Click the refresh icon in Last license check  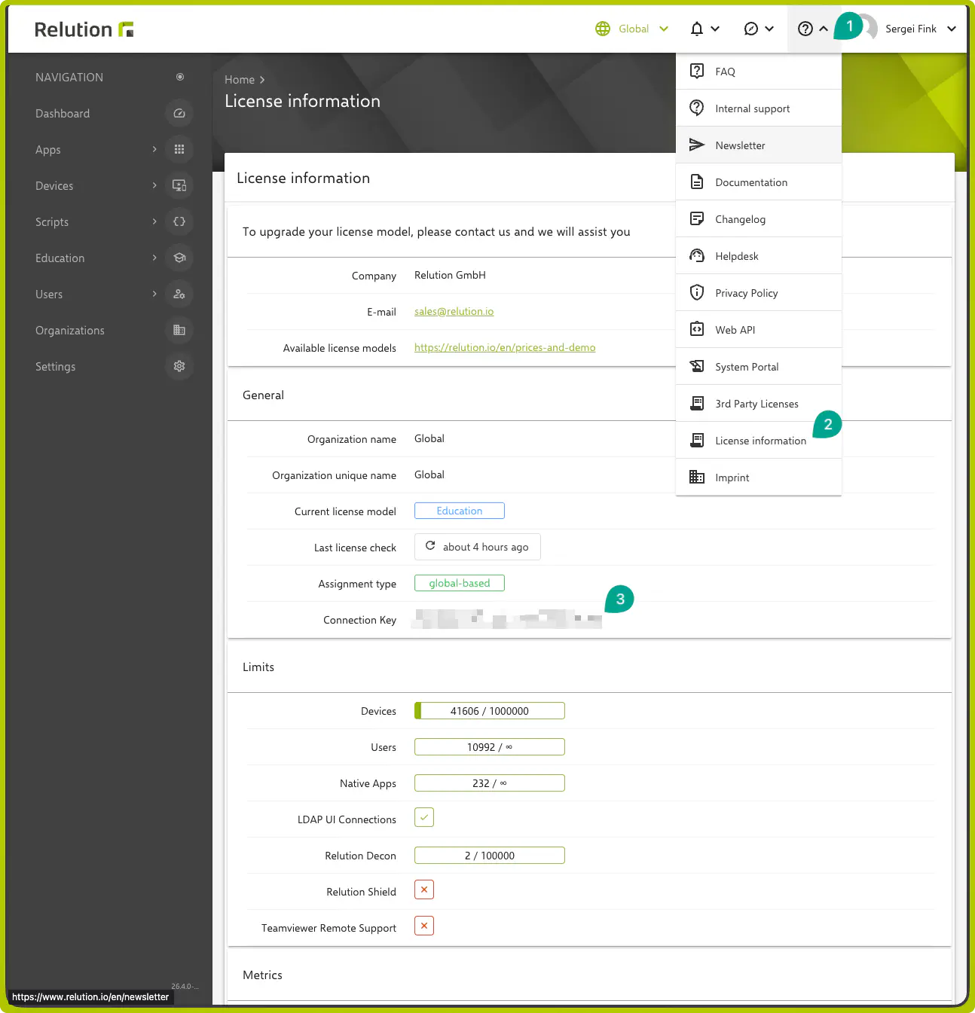(430, 546)
